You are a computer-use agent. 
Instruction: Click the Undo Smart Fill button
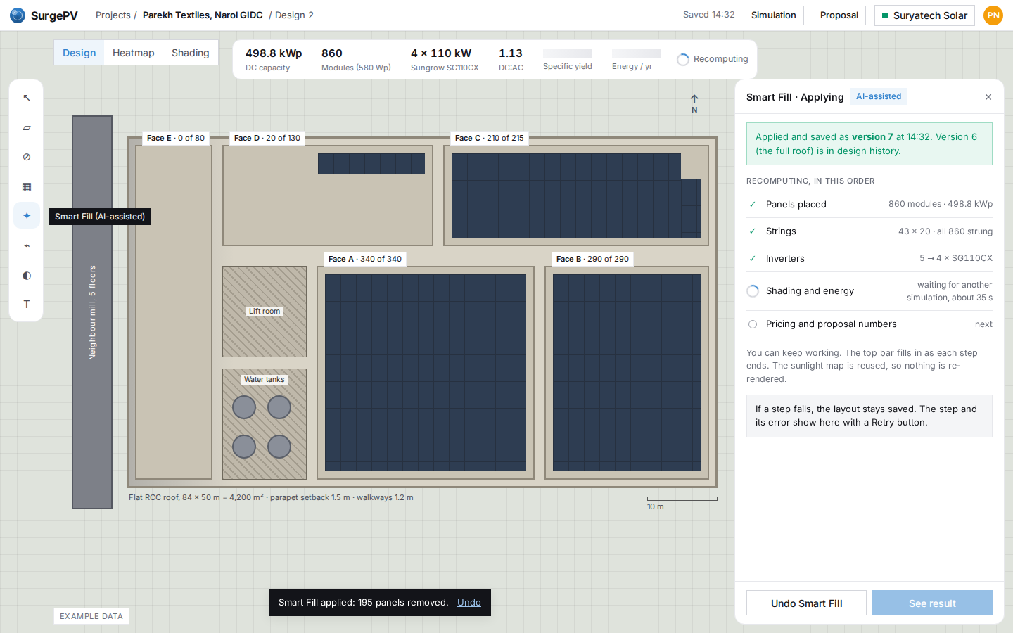[806, 603]
